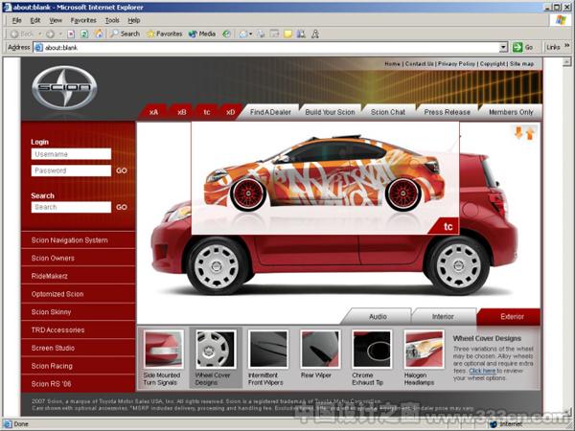Open the Build Your Scion tab
575x431 pixels.
tap(330, 112)
